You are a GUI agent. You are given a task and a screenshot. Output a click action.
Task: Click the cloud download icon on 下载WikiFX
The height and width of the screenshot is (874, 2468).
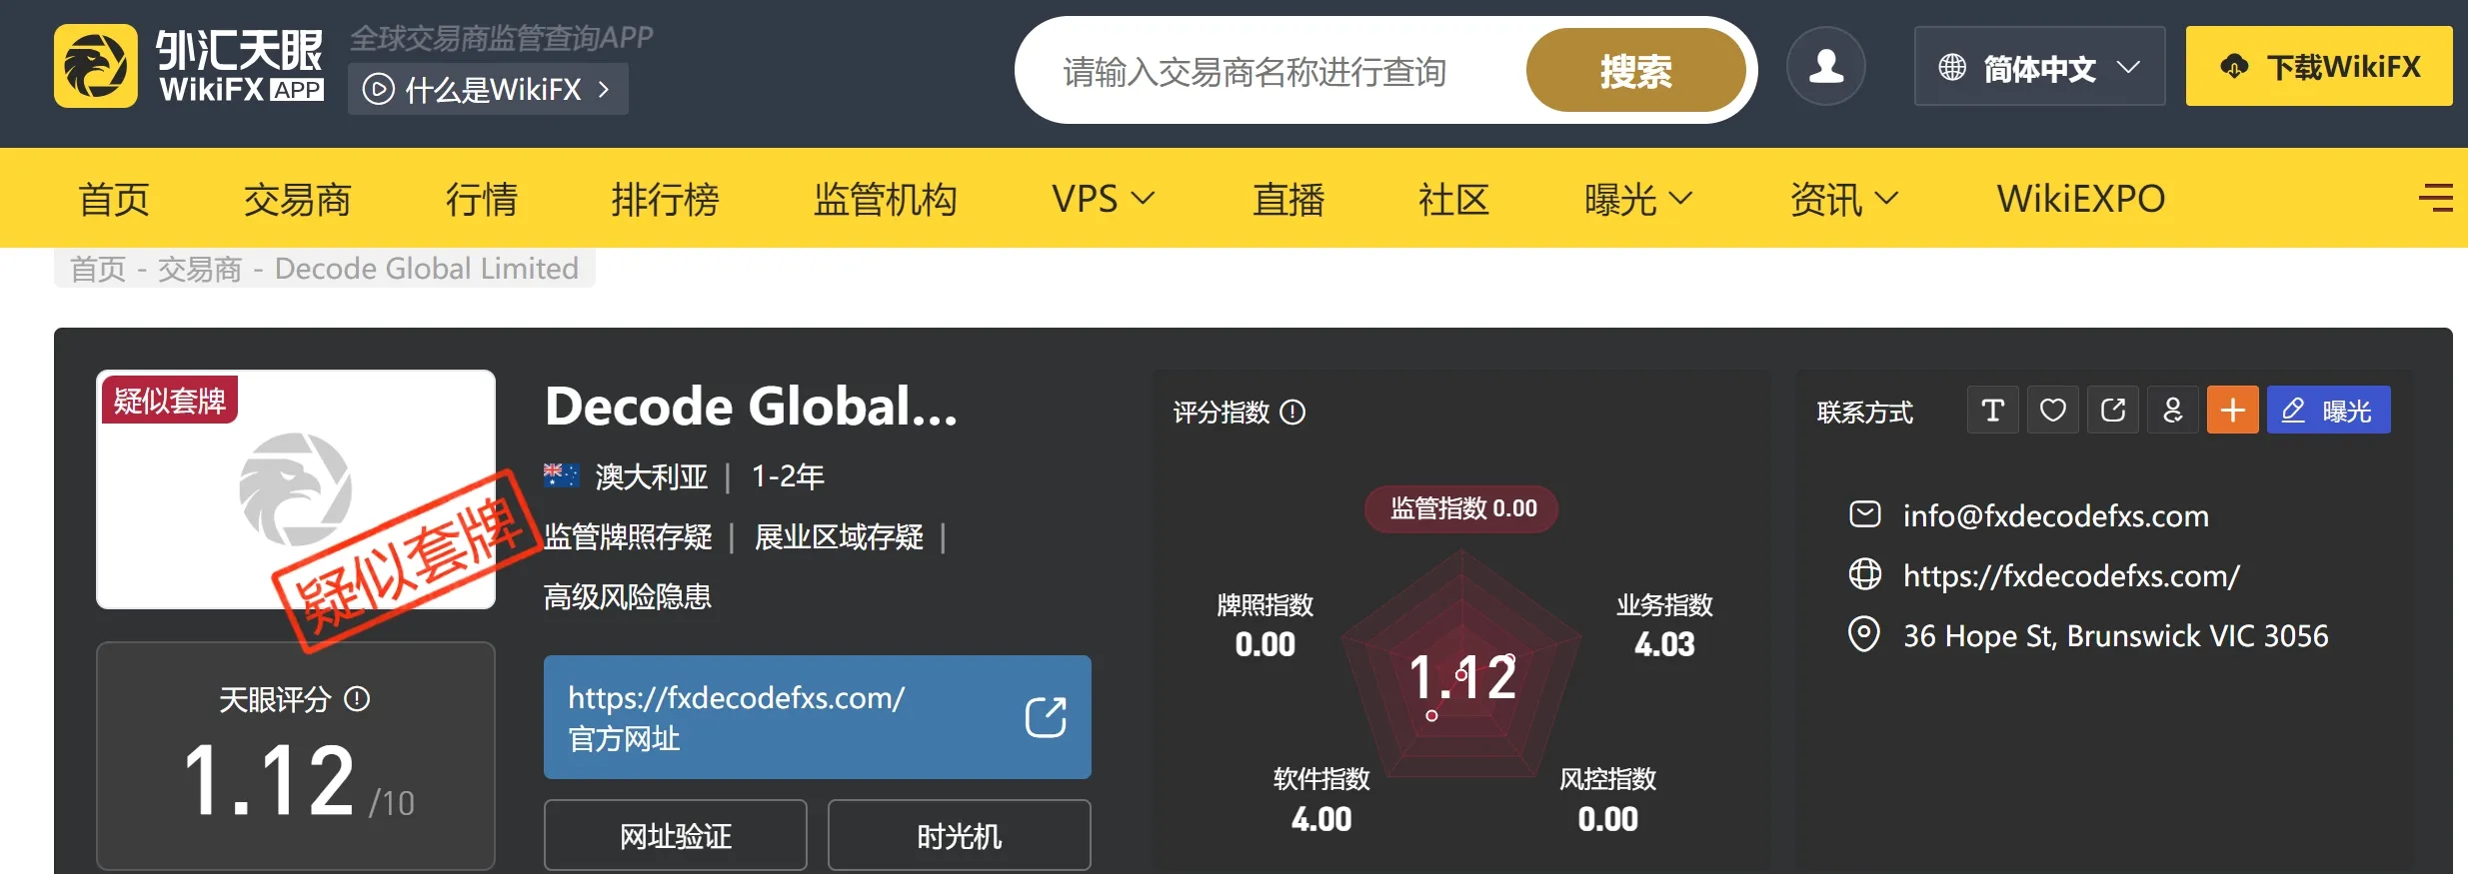[x=2234, y=67]
